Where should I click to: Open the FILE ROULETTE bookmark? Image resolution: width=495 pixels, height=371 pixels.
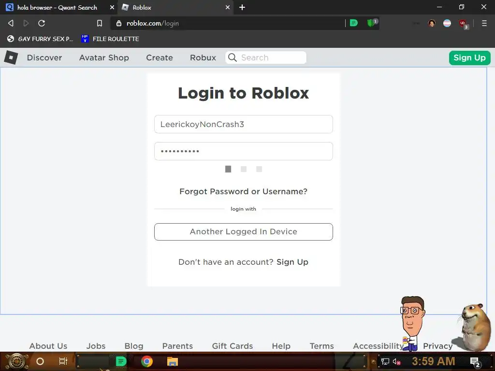click(110, 39)
